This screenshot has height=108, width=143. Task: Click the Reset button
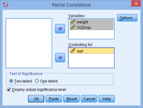point(71,99)
